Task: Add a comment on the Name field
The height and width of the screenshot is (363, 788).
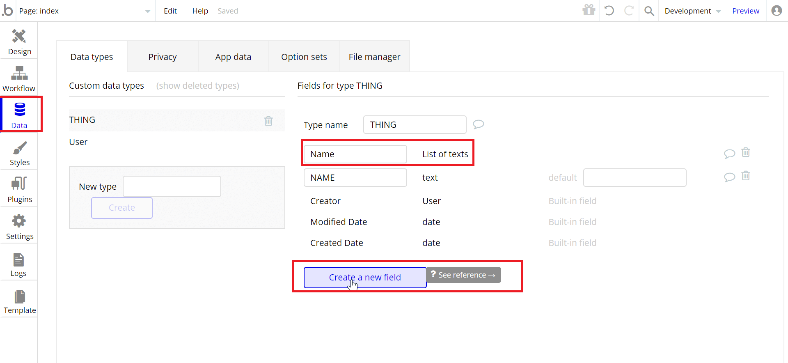Action: tap(729, 154)
